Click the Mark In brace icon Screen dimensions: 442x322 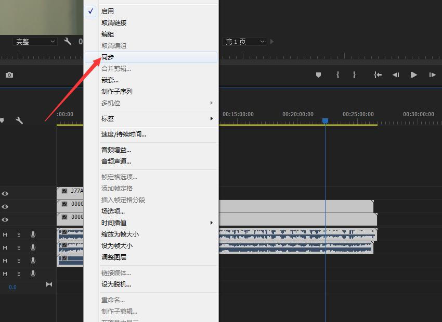pyautogui.click(x=337, y=75)
